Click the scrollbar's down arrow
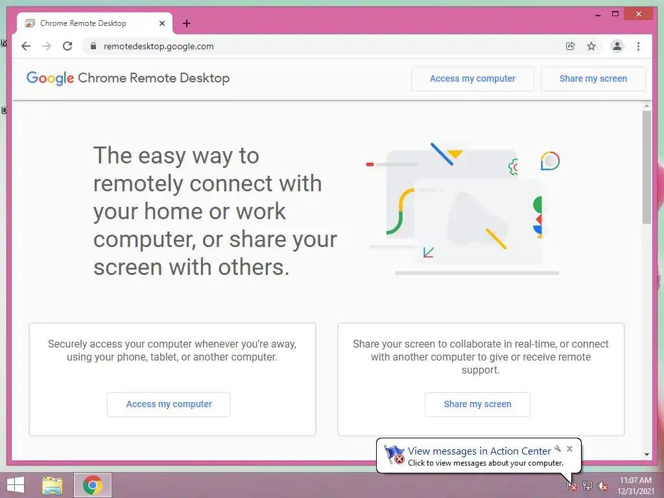Screen dimensions: 664x498 pyautogui.click(x=646, y=455)
